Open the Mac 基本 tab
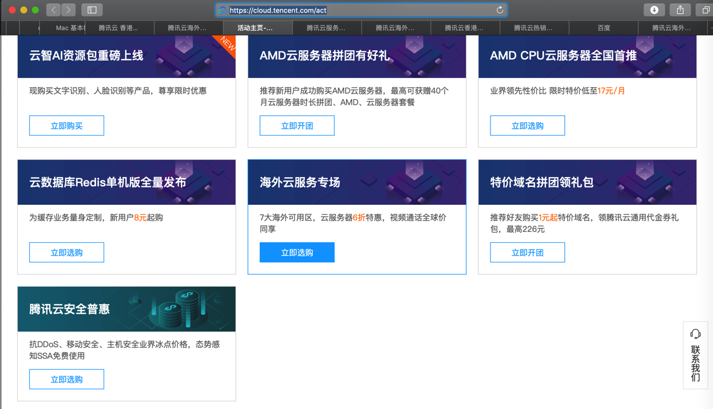 pyautogui.click(x=70, y=28)
